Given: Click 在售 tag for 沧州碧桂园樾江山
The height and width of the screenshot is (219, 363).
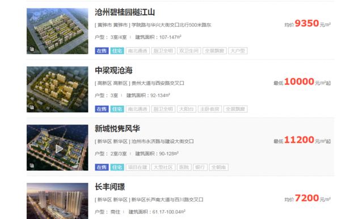Looking at the screenshot, I should pos(102,51).
